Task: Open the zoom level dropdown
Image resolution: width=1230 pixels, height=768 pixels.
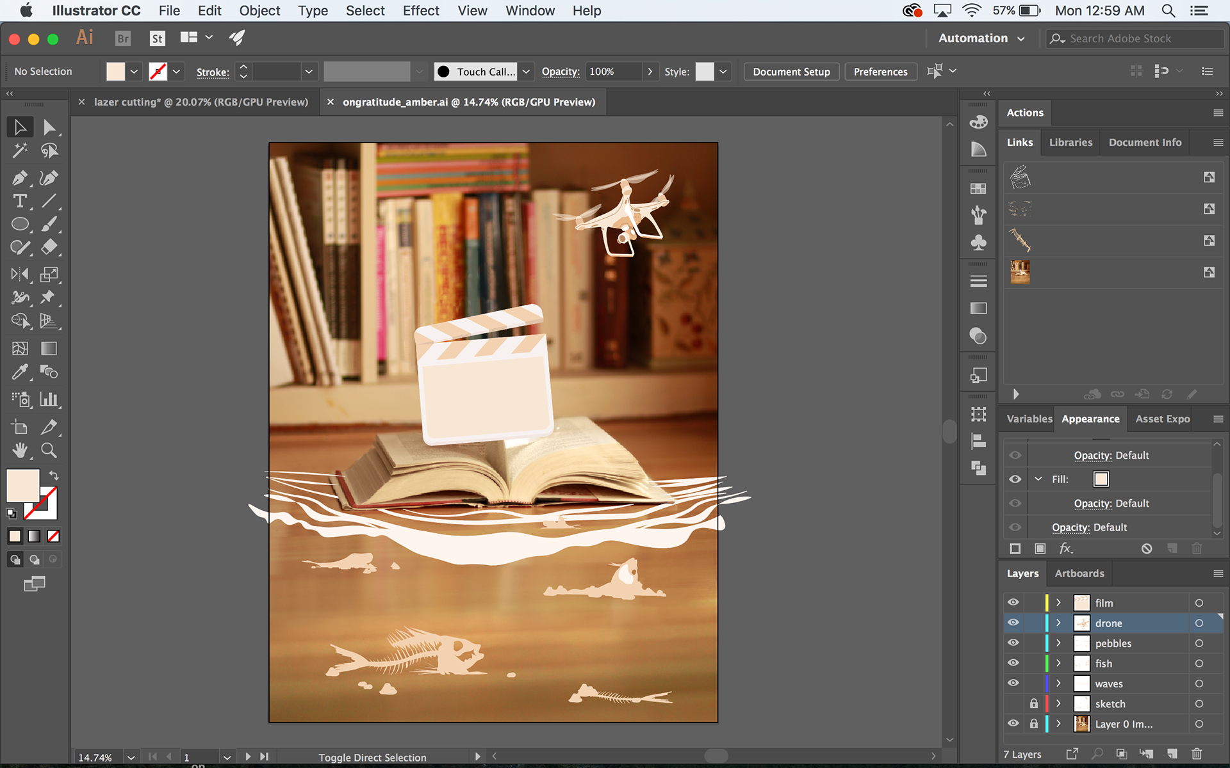Action: tap(131, 757)
